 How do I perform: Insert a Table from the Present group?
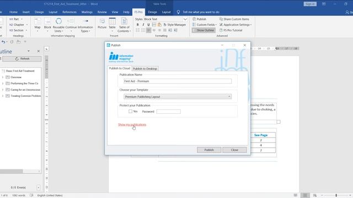tap(112, 25)
